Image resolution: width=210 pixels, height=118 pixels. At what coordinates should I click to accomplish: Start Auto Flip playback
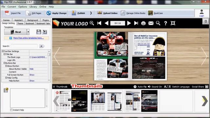[140, 87]
